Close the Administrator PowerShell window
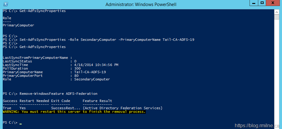Image resolution: width=282 pixels, height=129 pixels. [274, 4]
